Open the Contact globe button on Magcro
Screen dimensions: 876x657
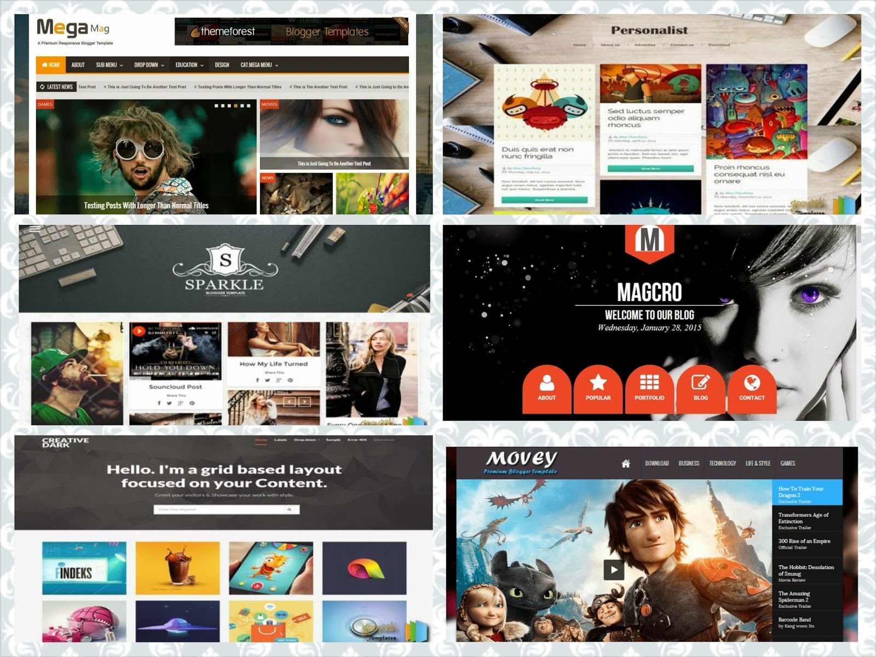click(752, 388)
